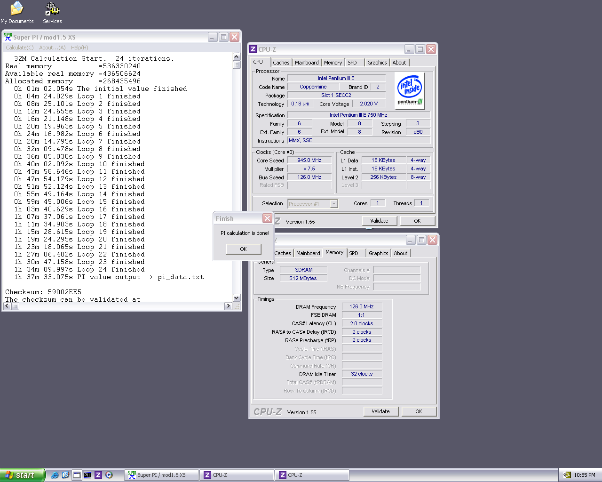Click the first CPU-Z taskbar button
The height and width of the screenshot is (482, 602).
pos(237,475)
